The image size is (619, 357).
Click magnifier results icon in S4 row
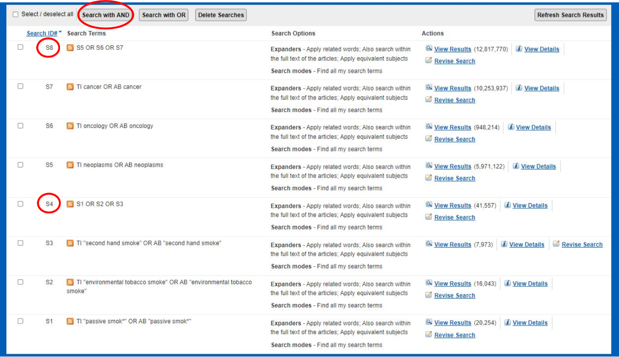click(x=429, y=204)
